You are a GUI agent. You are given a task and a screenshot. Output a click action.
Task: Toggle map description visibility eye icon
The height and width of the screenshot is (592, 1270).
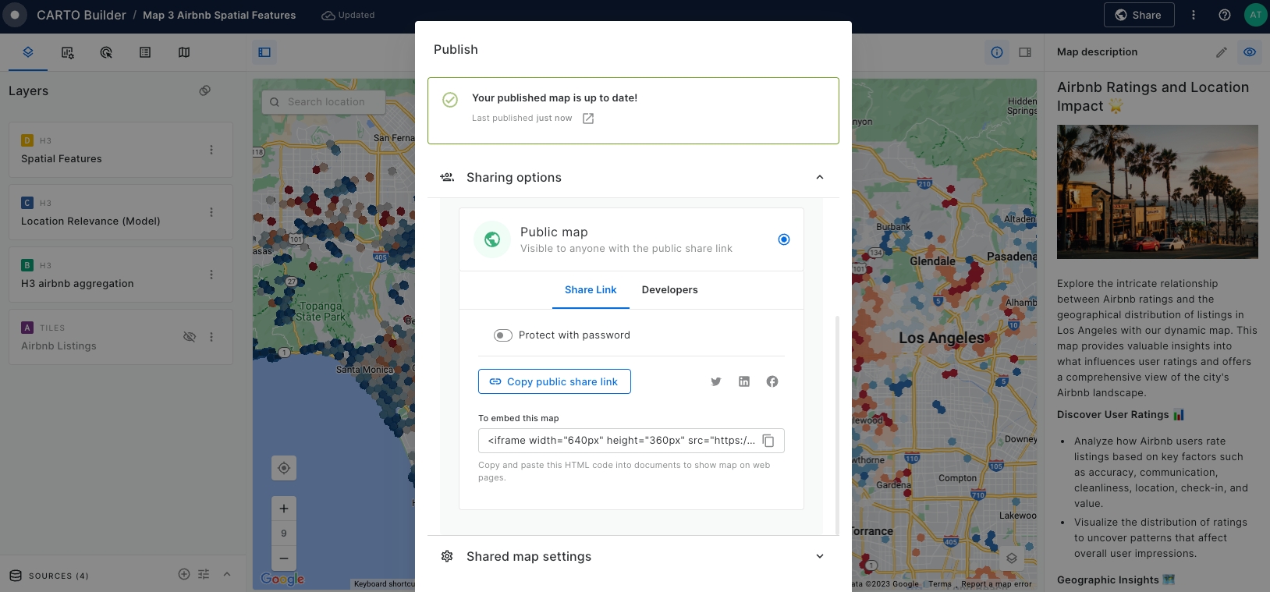(x=1250, y=52)
